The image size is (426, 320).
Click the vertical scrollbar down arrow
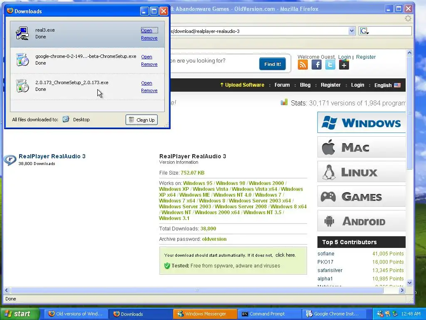click(x=410, y=283)
